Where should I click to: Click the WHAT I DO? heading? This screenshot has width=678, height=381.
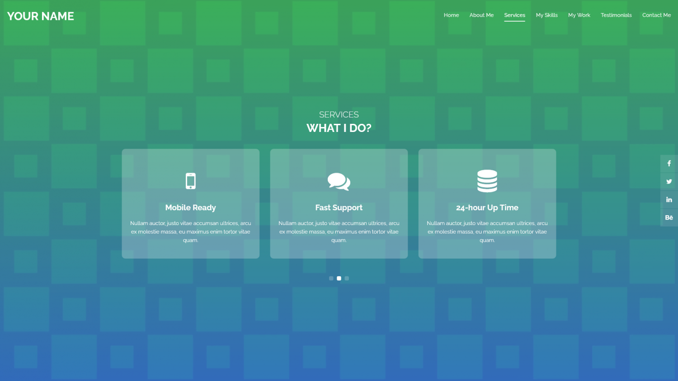pos(339,128)
